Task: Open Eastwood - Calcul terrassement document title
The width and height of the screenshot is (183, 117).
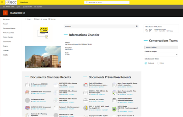Action: click(69, 107)
